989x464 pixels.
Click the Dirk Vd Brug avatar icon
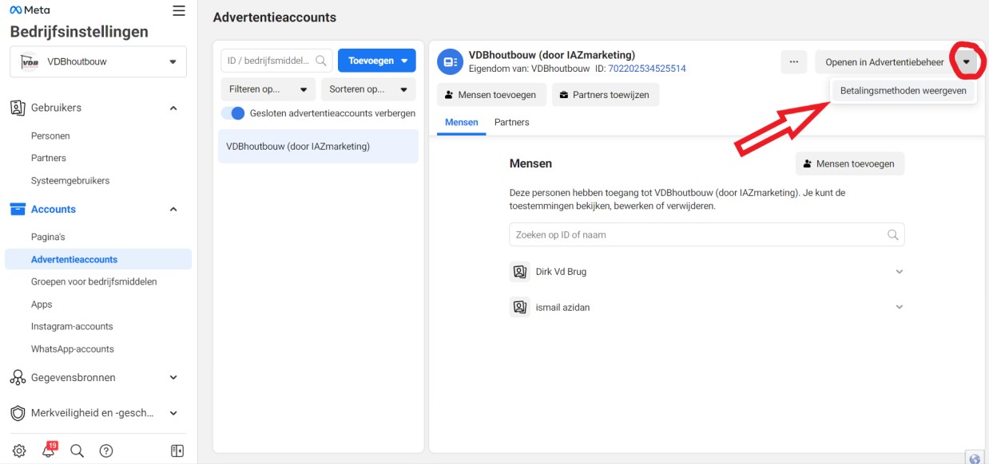pyautogui.click(x=520, y=272)
